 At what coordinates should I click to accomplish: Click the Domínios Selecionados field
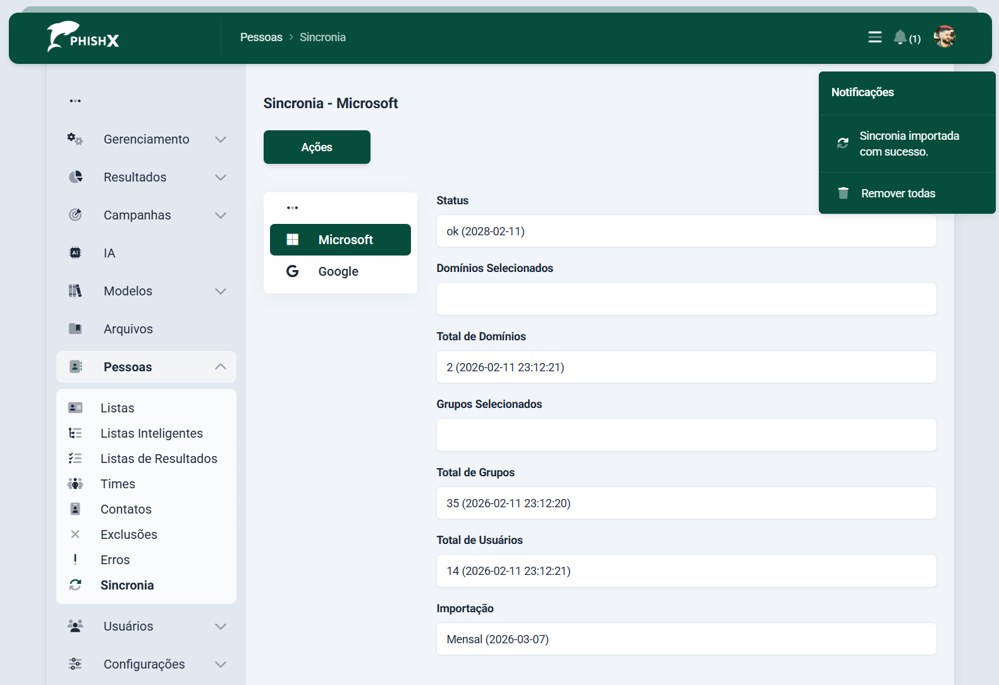pos(686,299)
